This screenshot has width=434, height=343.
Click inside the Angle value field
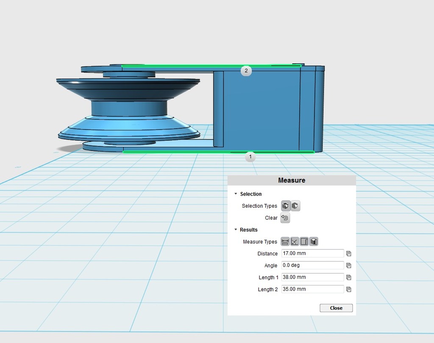312,265
